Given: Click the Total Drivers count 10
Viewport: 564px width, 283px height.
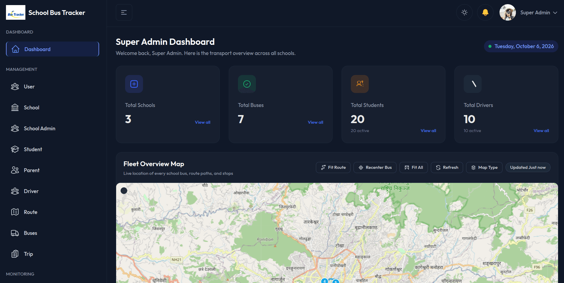Looking at the screenshot, I should (x=469, y=119).
